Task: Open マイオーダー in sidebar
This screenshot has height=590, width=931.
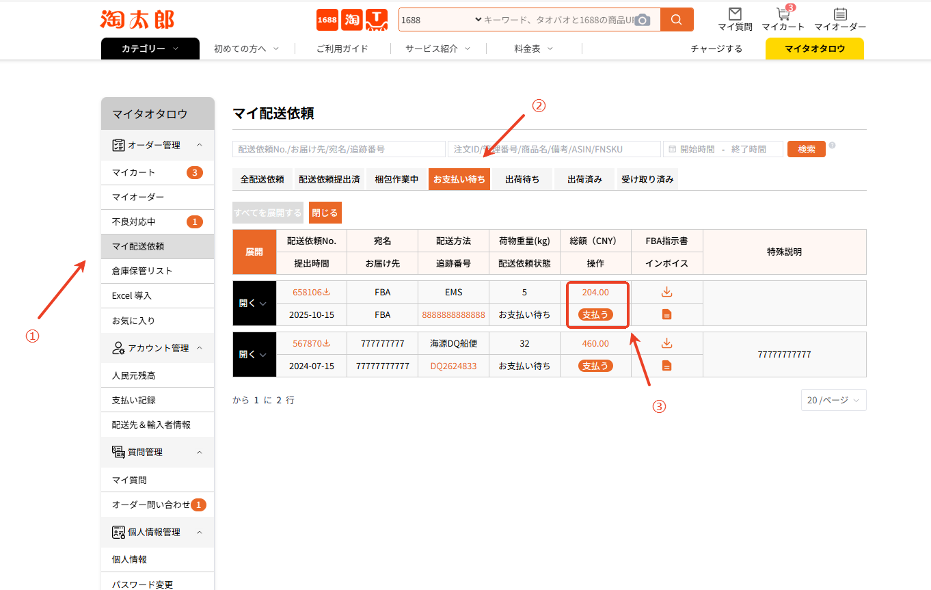Action: [x=158, y=197]
